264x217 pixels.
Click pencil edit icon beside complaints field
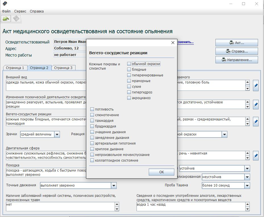[255, 85]
